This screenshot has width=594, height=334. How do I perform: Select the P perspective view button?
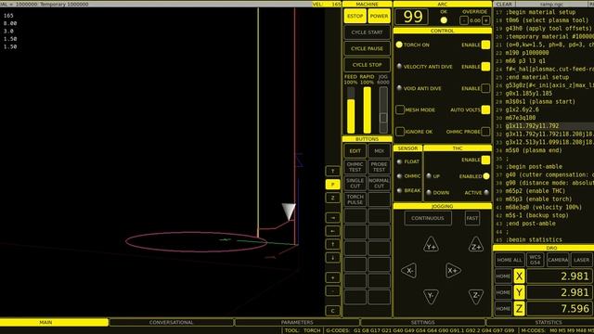332,185
